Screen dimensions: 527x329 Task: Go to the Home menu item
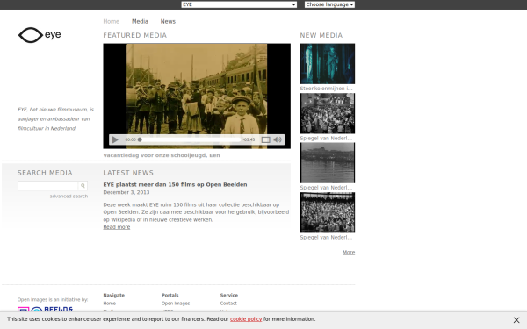coord(112,21)
